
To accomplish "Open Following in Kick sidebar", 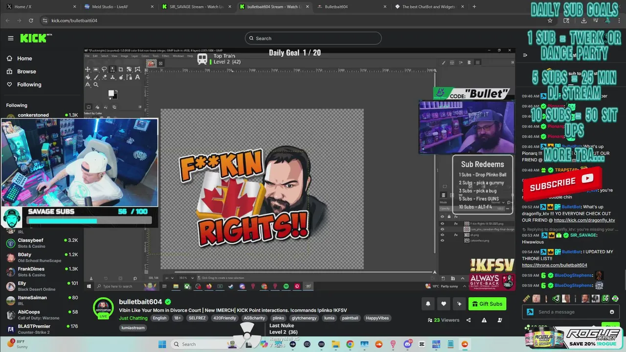I will [x=29, y=85].
